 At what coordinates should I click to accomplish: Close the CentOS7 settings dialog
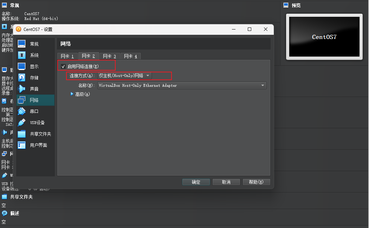pos(266,29)
